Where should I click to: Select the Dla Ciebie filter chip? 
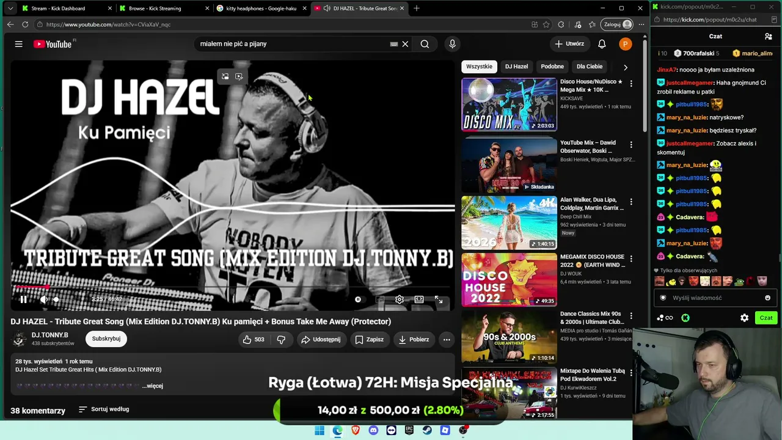point(590,67)
